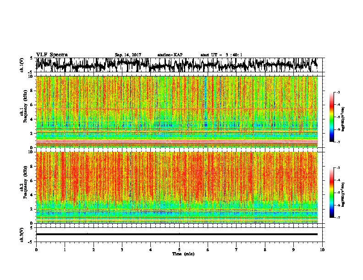Click the "Time (min)" axis title
The image size is (363, 280).
183,254
